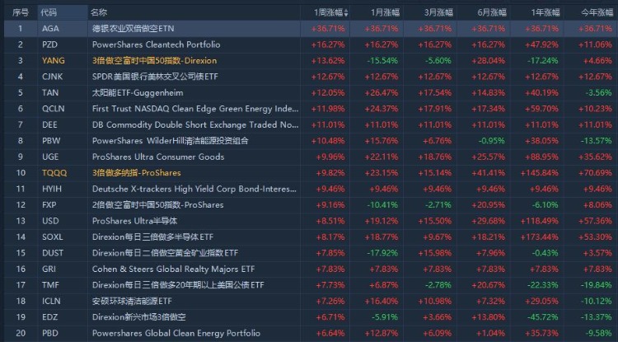Click TQQQ 1-year gain +145.84%
Viewport: 618px width, 342px height.
pos(539,172)
